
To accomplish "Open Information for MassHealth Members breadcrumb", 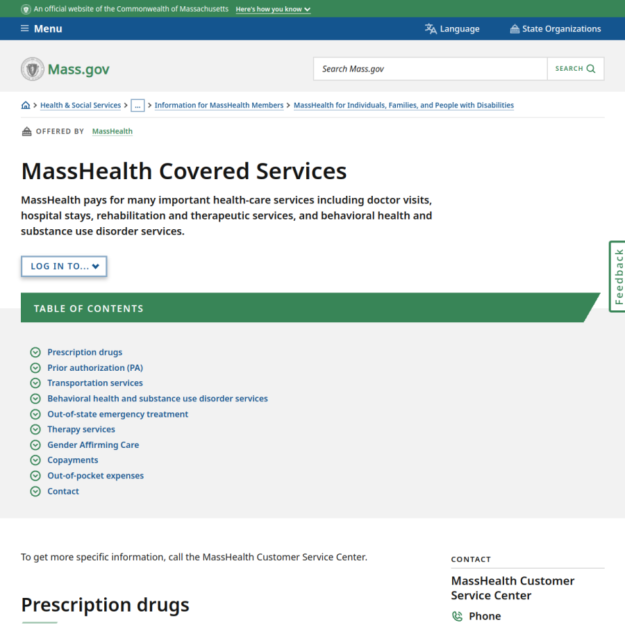I will (219, 106).
